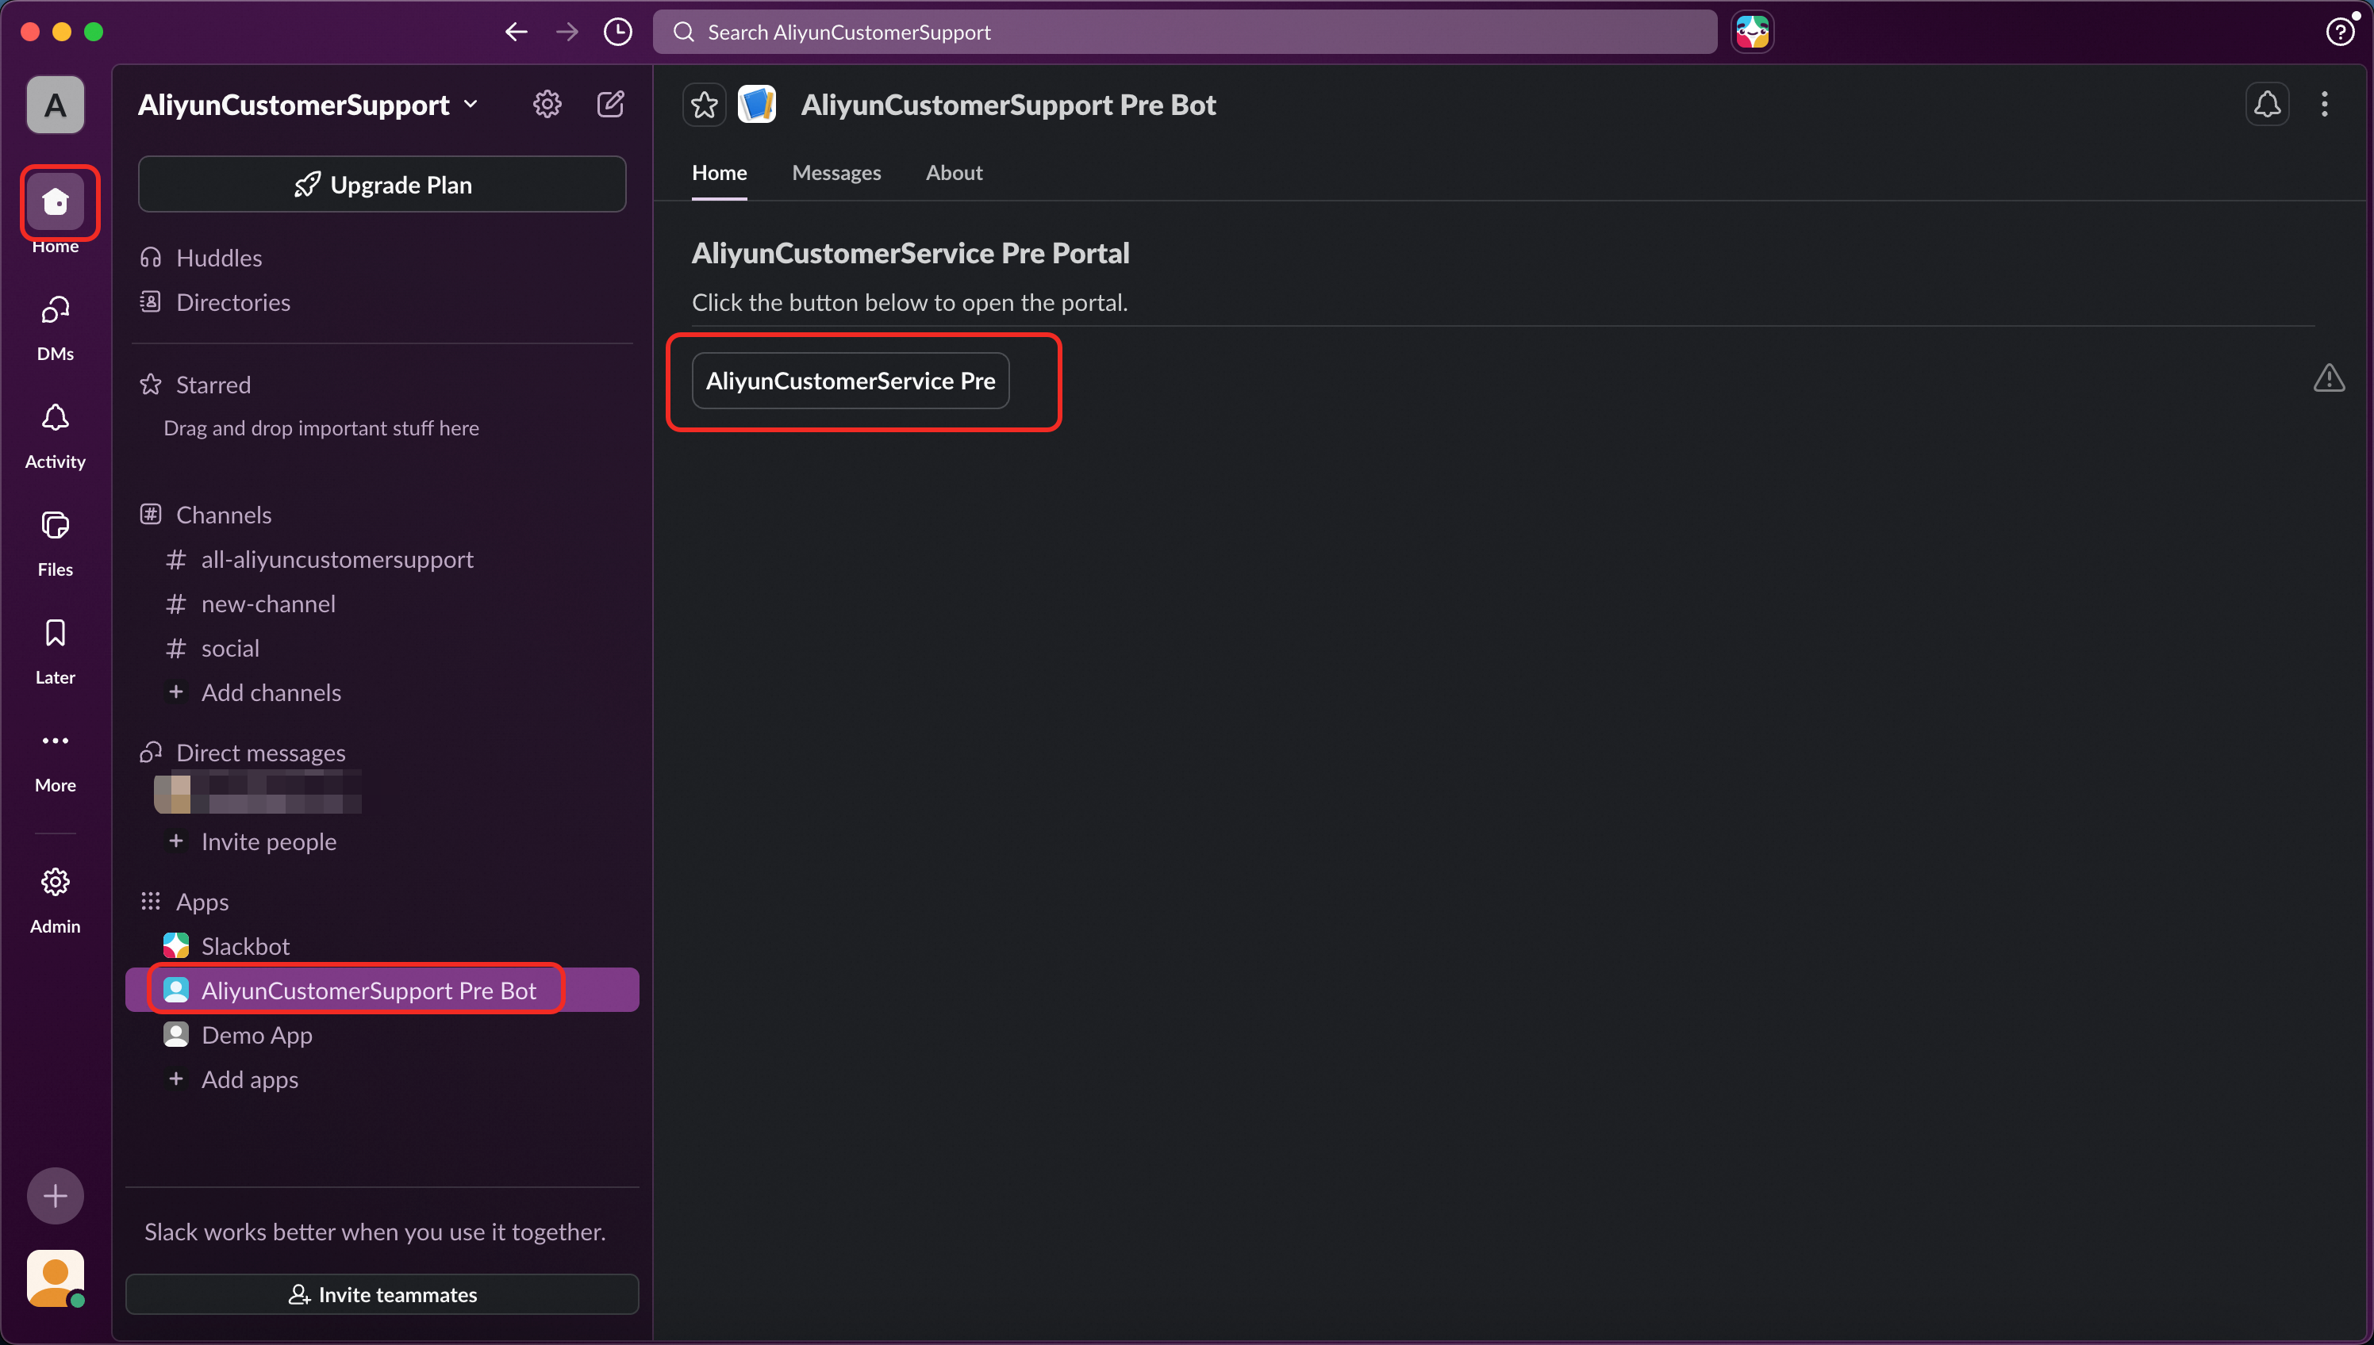This screenshot has width=2374, height=1345.
Task: Open the Help question mark icon
Action: [2339, 33]
